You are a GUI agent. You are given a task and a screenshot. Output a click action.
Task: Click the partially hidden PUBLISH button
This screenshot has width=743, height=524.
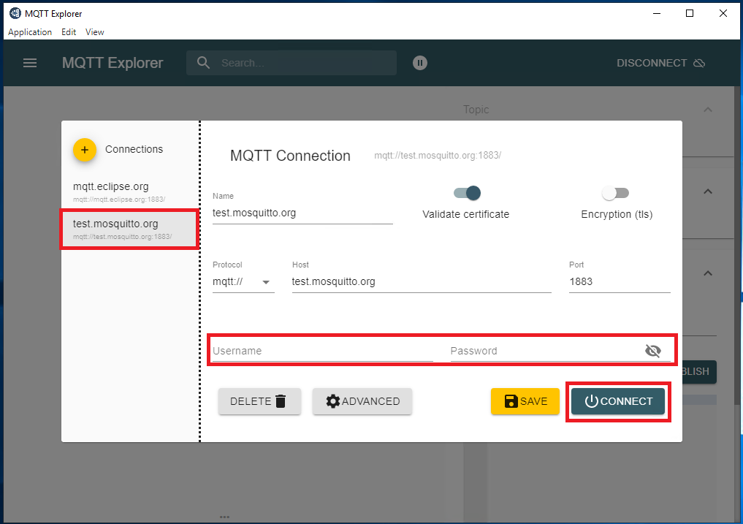pos(699,371)
